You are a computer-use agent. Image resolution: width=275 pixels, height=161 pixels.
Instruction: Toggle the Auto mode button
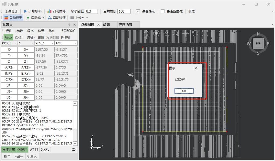[x=8, y=37]
